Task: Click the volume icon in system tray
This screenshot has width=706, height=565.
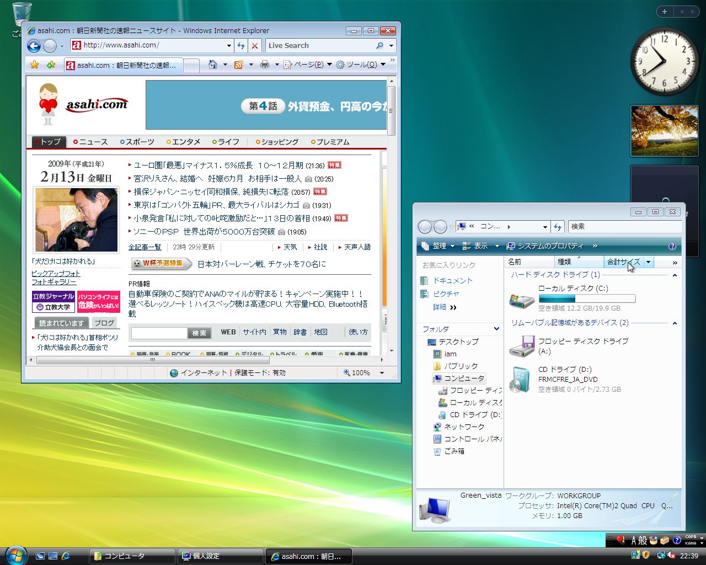Action: click(671, 555)
